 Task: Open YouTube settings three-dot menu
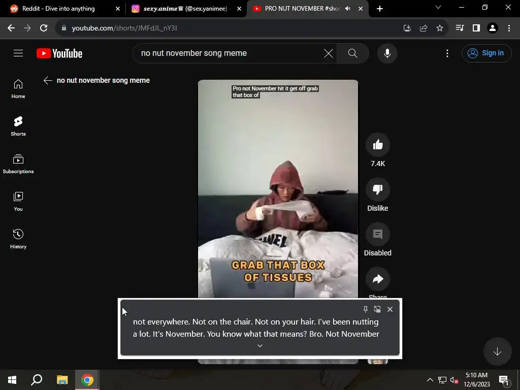click(x=447, y=53)
